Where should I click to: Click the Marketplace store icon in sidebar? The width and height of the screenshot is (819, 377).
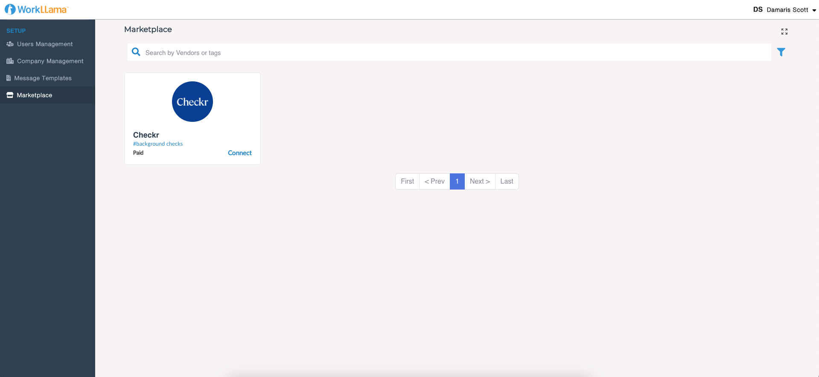pos(10,95)
